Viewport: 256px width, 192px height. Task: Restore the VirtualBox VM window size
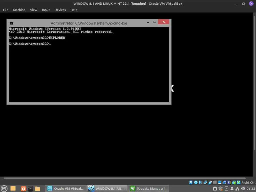243,3
